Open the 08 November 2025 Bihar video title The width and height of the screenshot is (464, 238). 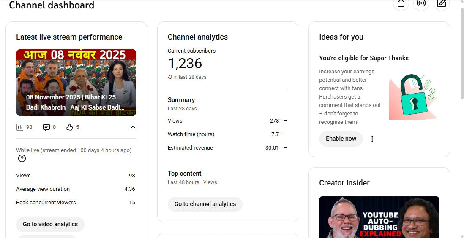tap(76, 102)
